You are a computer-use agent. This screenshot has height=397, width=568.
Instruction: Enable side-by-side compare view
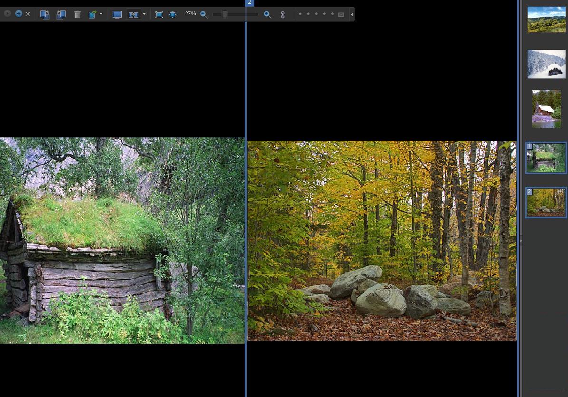(134, 14)
